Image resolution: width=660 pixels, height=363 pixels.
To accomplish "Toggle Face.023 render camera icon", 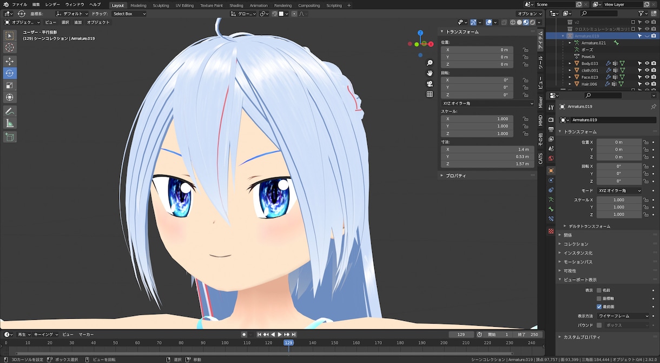I will pyautogui.click(x=654, y=77).
